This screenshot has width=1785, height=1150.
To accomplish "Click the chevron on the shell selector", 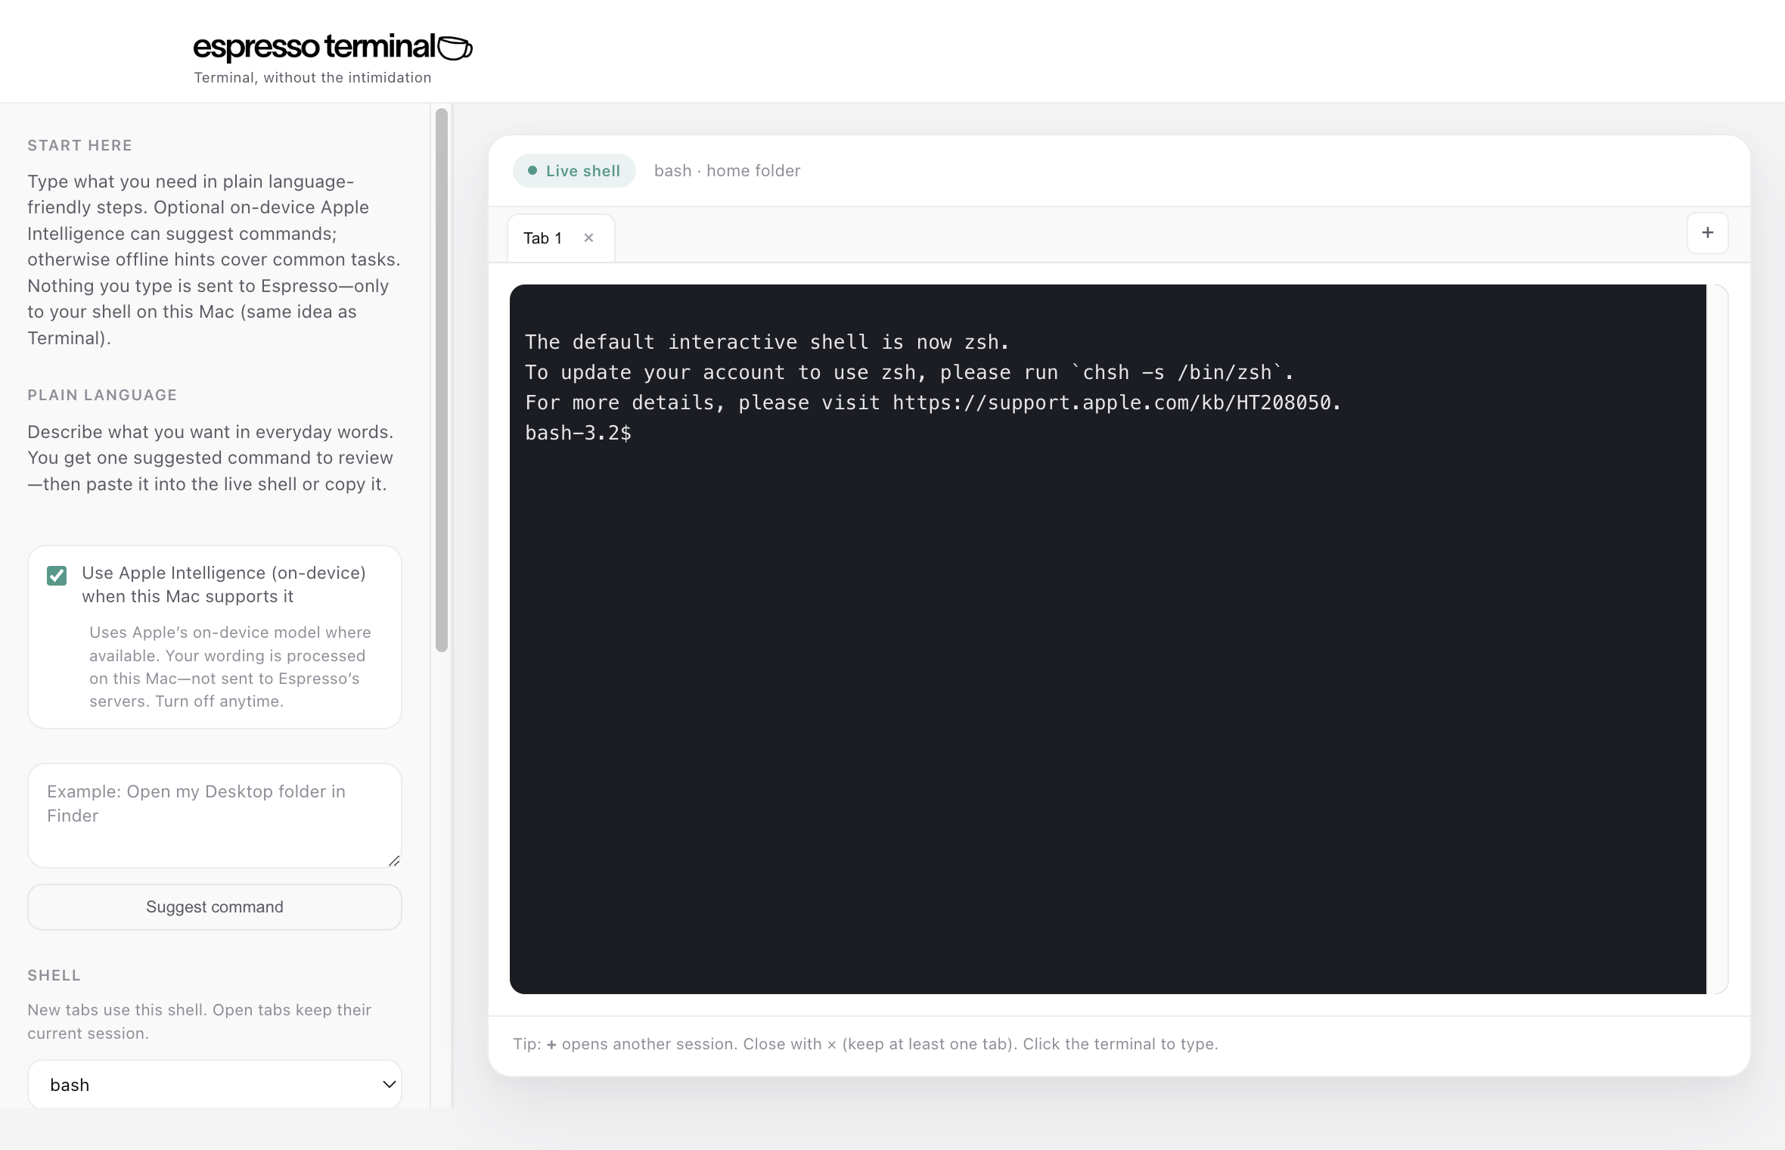I will point(389,1084).
